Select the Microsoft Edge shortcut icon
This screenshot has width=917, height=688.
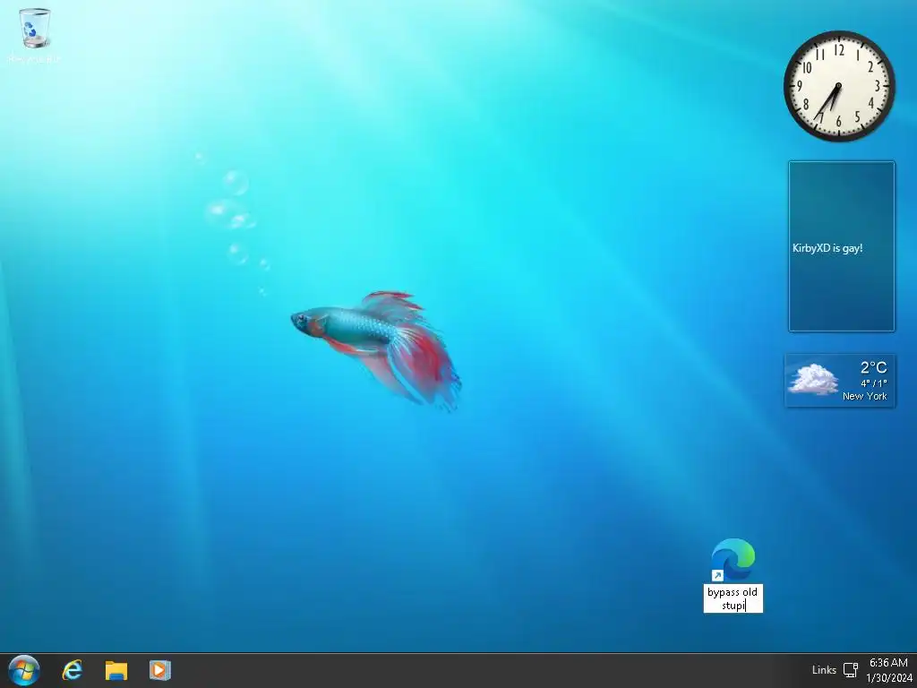coord(733,560)
